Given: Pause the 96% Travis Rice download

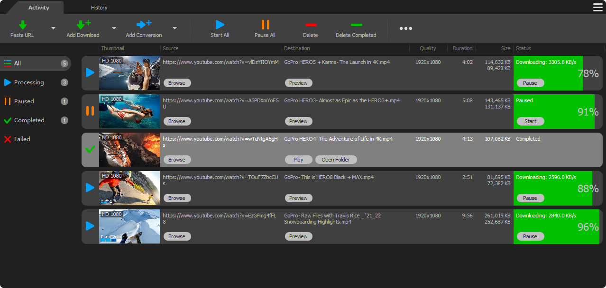Looking at the screenshot, I should coord(530,236).
